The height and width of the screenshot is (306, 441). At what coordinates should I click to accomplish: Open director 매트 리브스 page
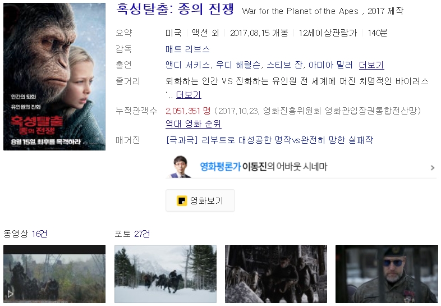[x=187, y=49]
